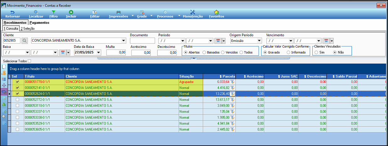
Task: Open the Impressões printer button
Action: pos(118,14)
